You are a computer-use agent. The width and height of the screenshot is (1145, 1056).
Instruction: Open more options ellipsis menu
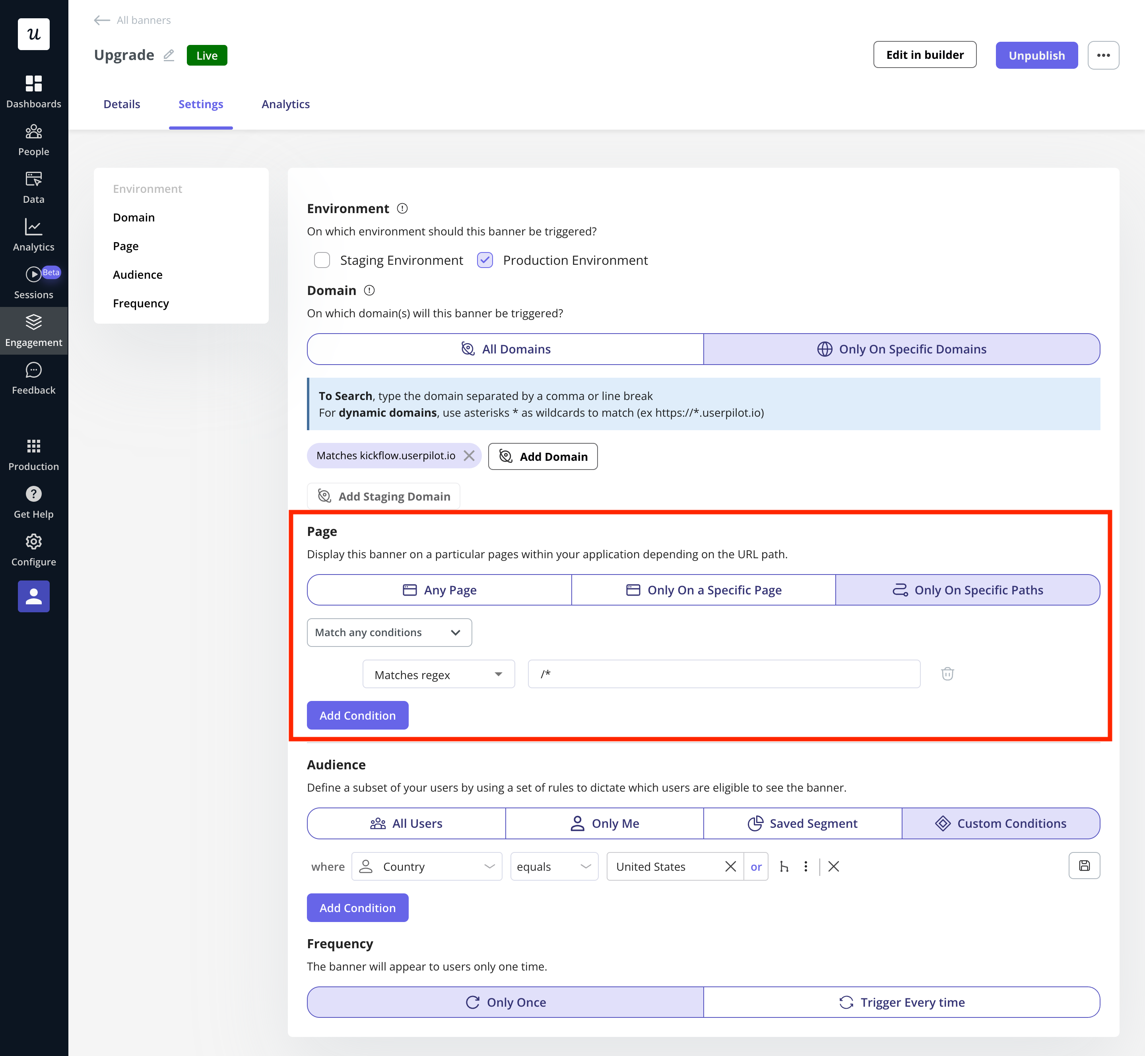pos(1103,55)
